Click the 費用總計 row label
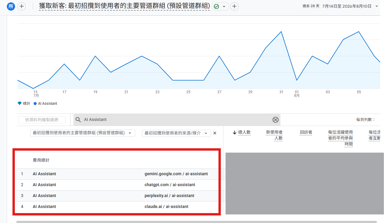Image resolution: width=384 pixels, height=223 pixels. coord(41,160)
